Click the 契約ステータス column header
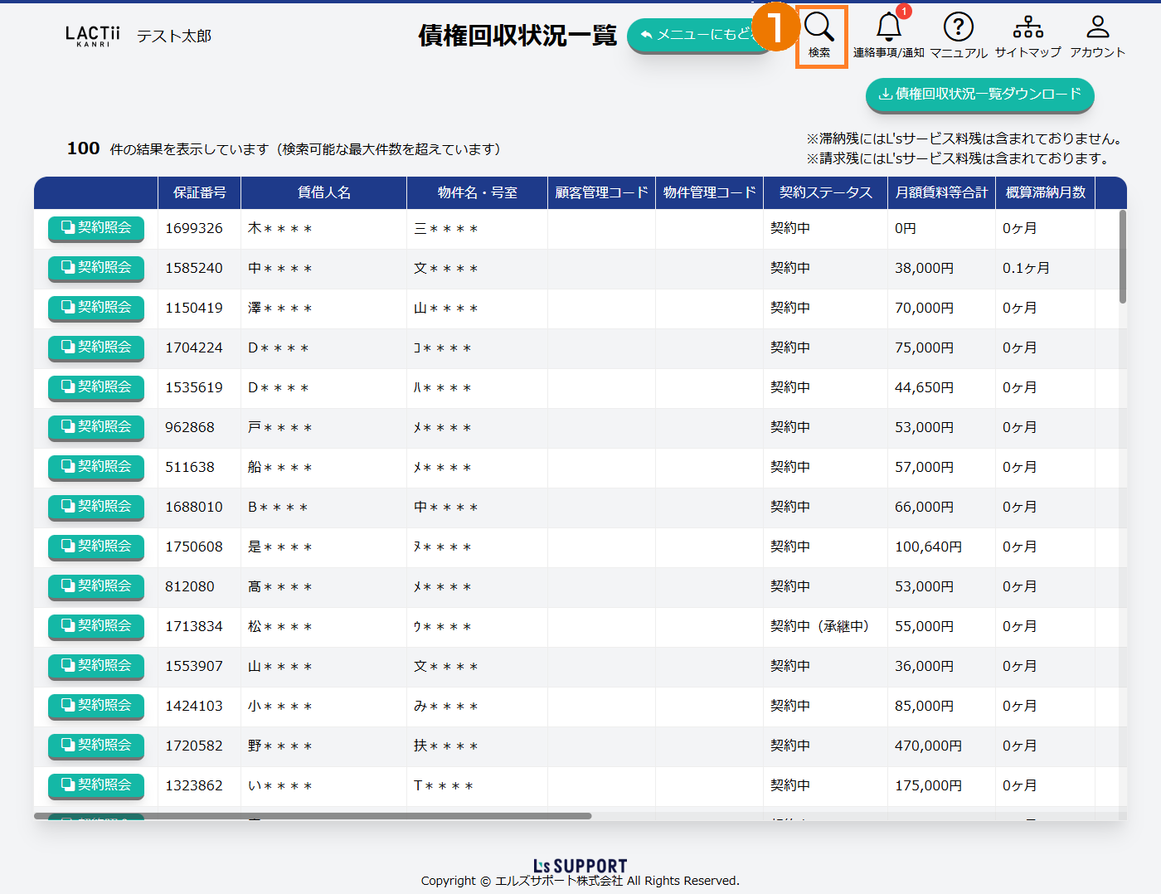This screenshot has width=1161, height=894. [x=825, y=192]
